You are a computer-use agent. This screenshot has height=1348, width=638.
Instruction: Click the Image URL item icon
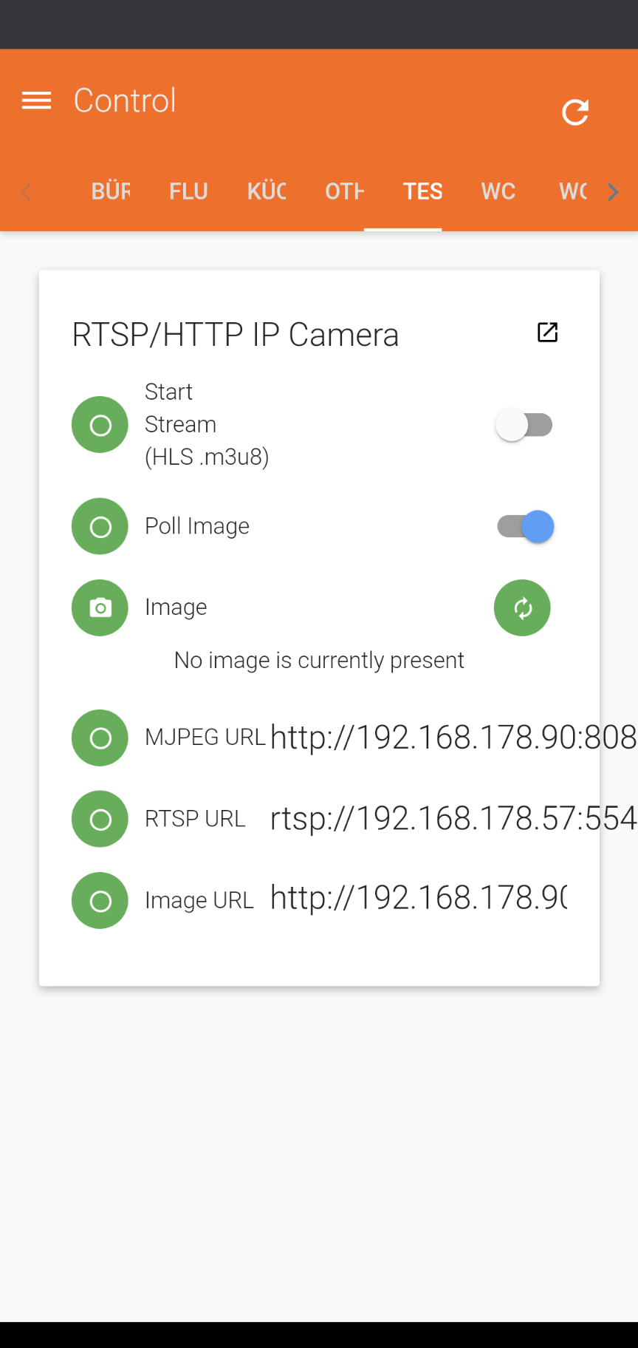click(x=100, y=900)
